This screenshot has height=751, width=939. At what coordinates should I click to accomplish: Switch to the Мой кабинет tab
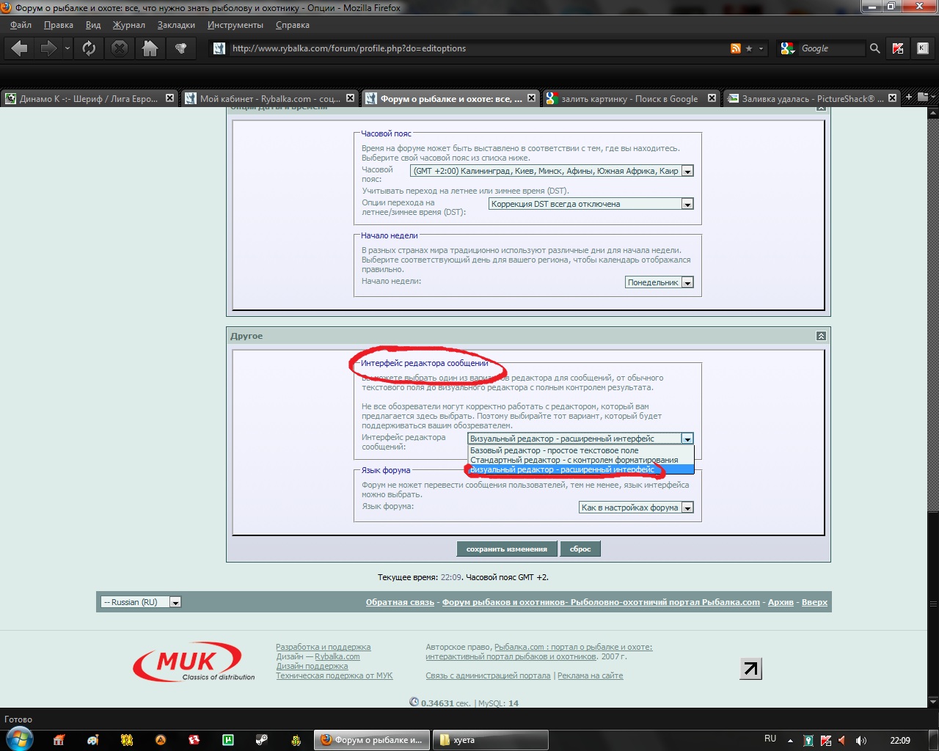coord(269,98)
